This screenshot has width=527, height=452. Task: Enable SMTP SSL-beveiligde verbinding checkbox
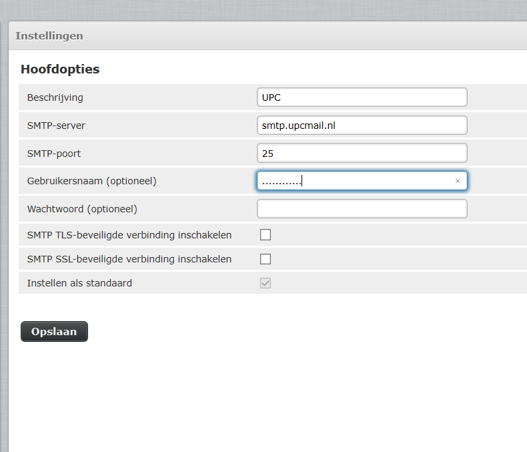(266, 259)
